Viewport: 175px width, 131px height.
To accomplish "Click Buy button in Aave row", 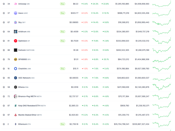I will pyautogui.click(x=62, y=13).
